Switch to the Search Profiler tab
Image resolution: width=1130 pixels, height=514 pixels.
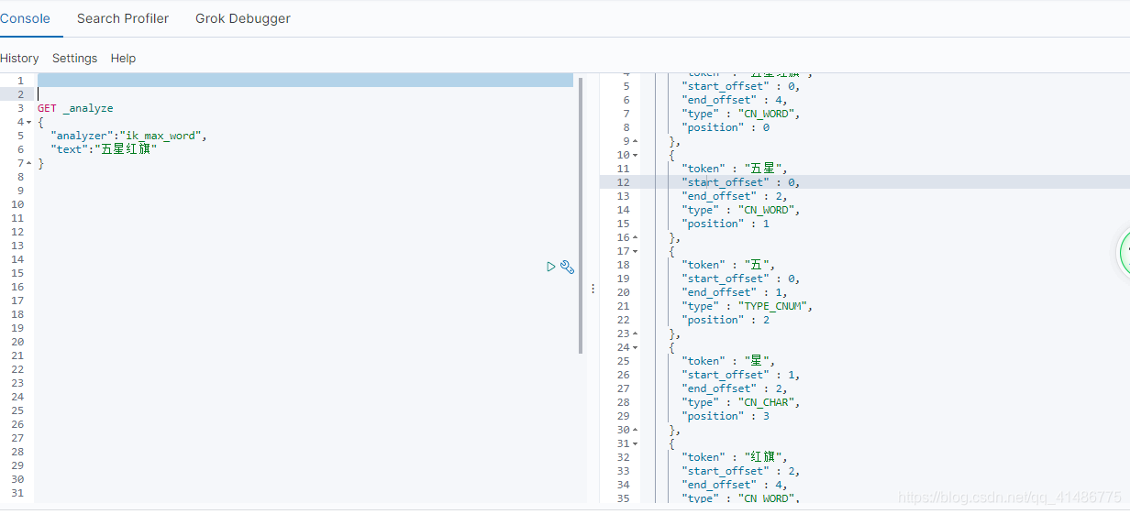click(123, 18)
